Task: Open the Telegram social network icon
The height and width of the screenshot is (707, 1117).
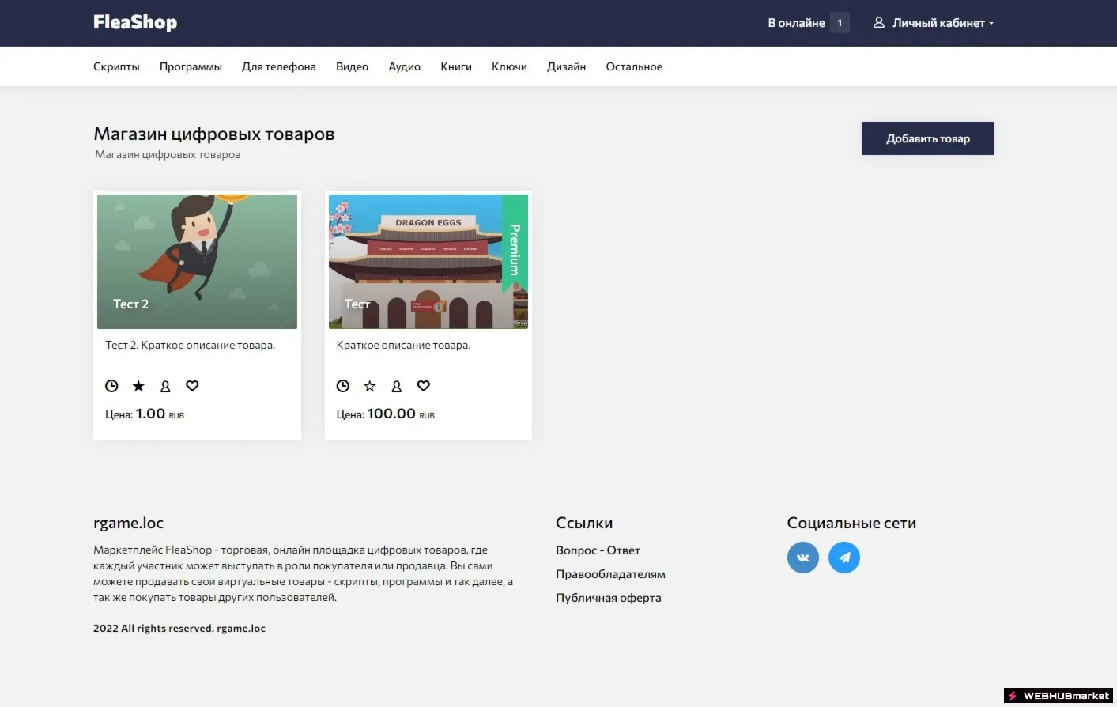Action: (x=844, y=558)
